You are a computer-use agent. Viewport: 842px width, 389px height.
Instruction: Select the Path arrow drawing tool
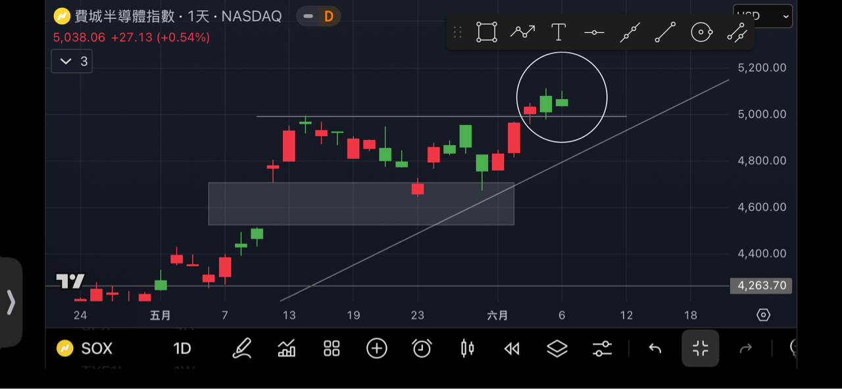point(523,32)
